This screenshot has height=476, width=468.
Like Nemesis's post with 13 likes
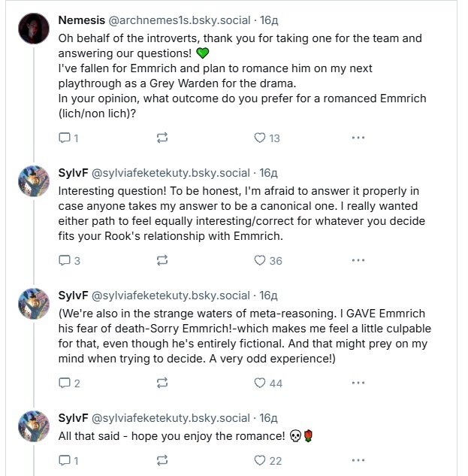tap(260, 138)
